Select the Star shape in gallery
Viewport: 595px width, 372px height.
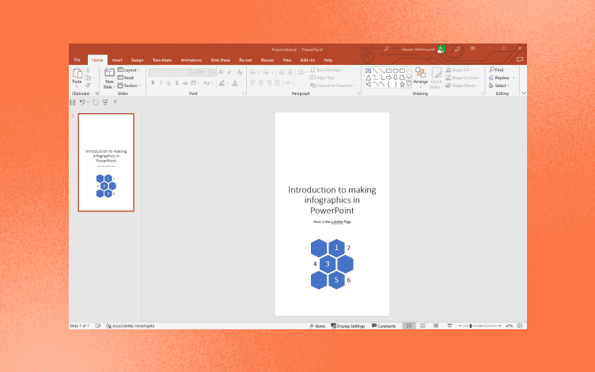[402, 84]
